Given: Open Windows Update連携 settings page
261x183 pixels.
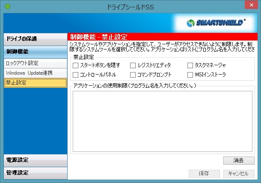Looking at the screenshot, I should pos(35,73).
